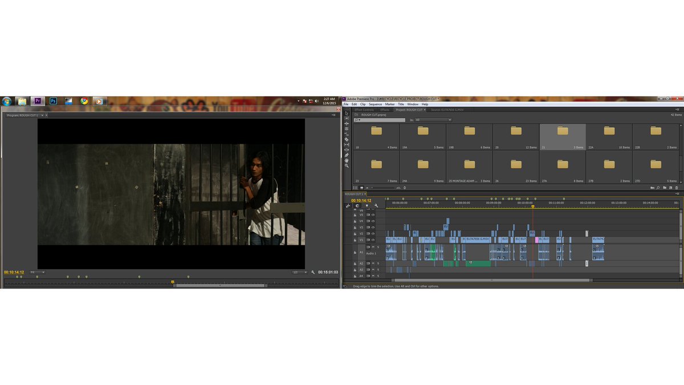Toggle Snap magnet icon in timeline
684x385 pixels.
coord(357,205)
